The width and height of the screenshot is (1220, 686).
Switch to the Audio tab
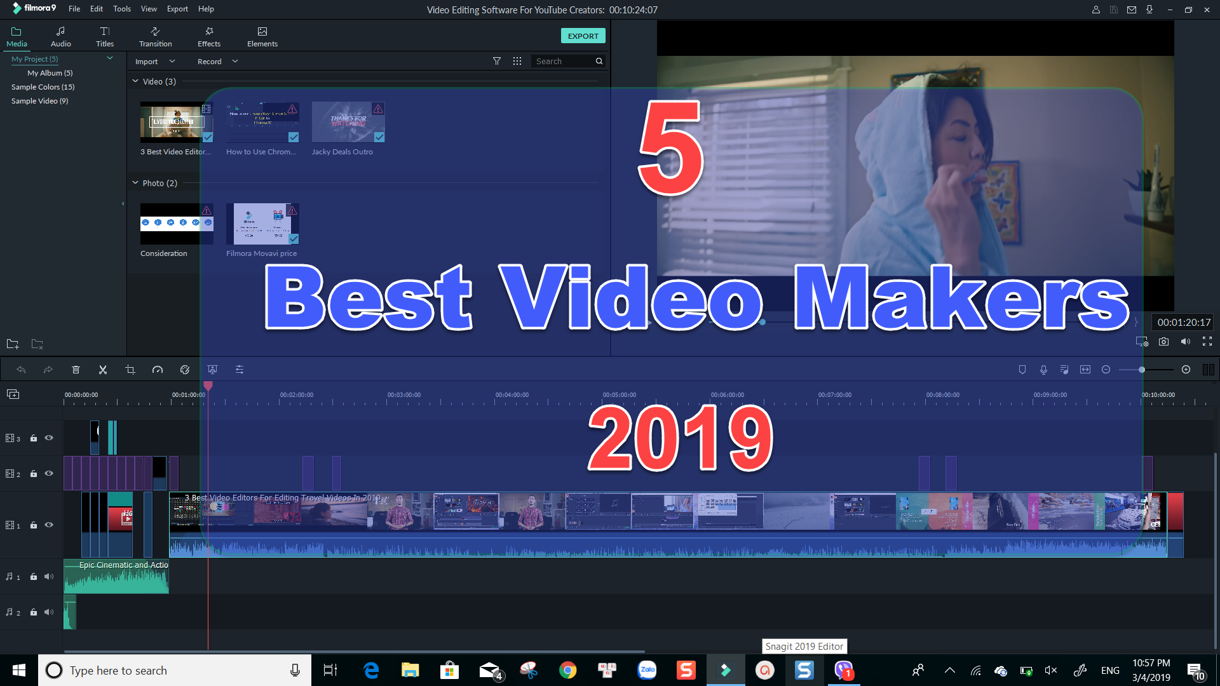click(60, 36)
